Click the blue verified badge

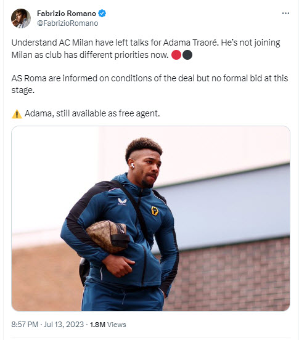click(102, 14)
